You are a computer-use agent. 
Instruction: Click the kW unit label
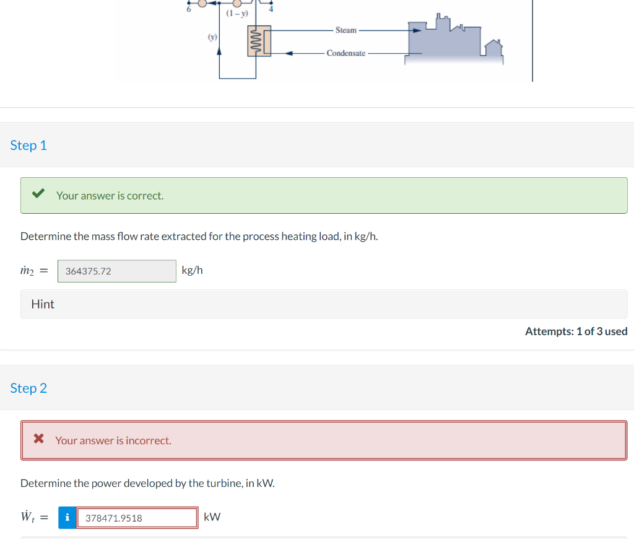coord(212,517)
